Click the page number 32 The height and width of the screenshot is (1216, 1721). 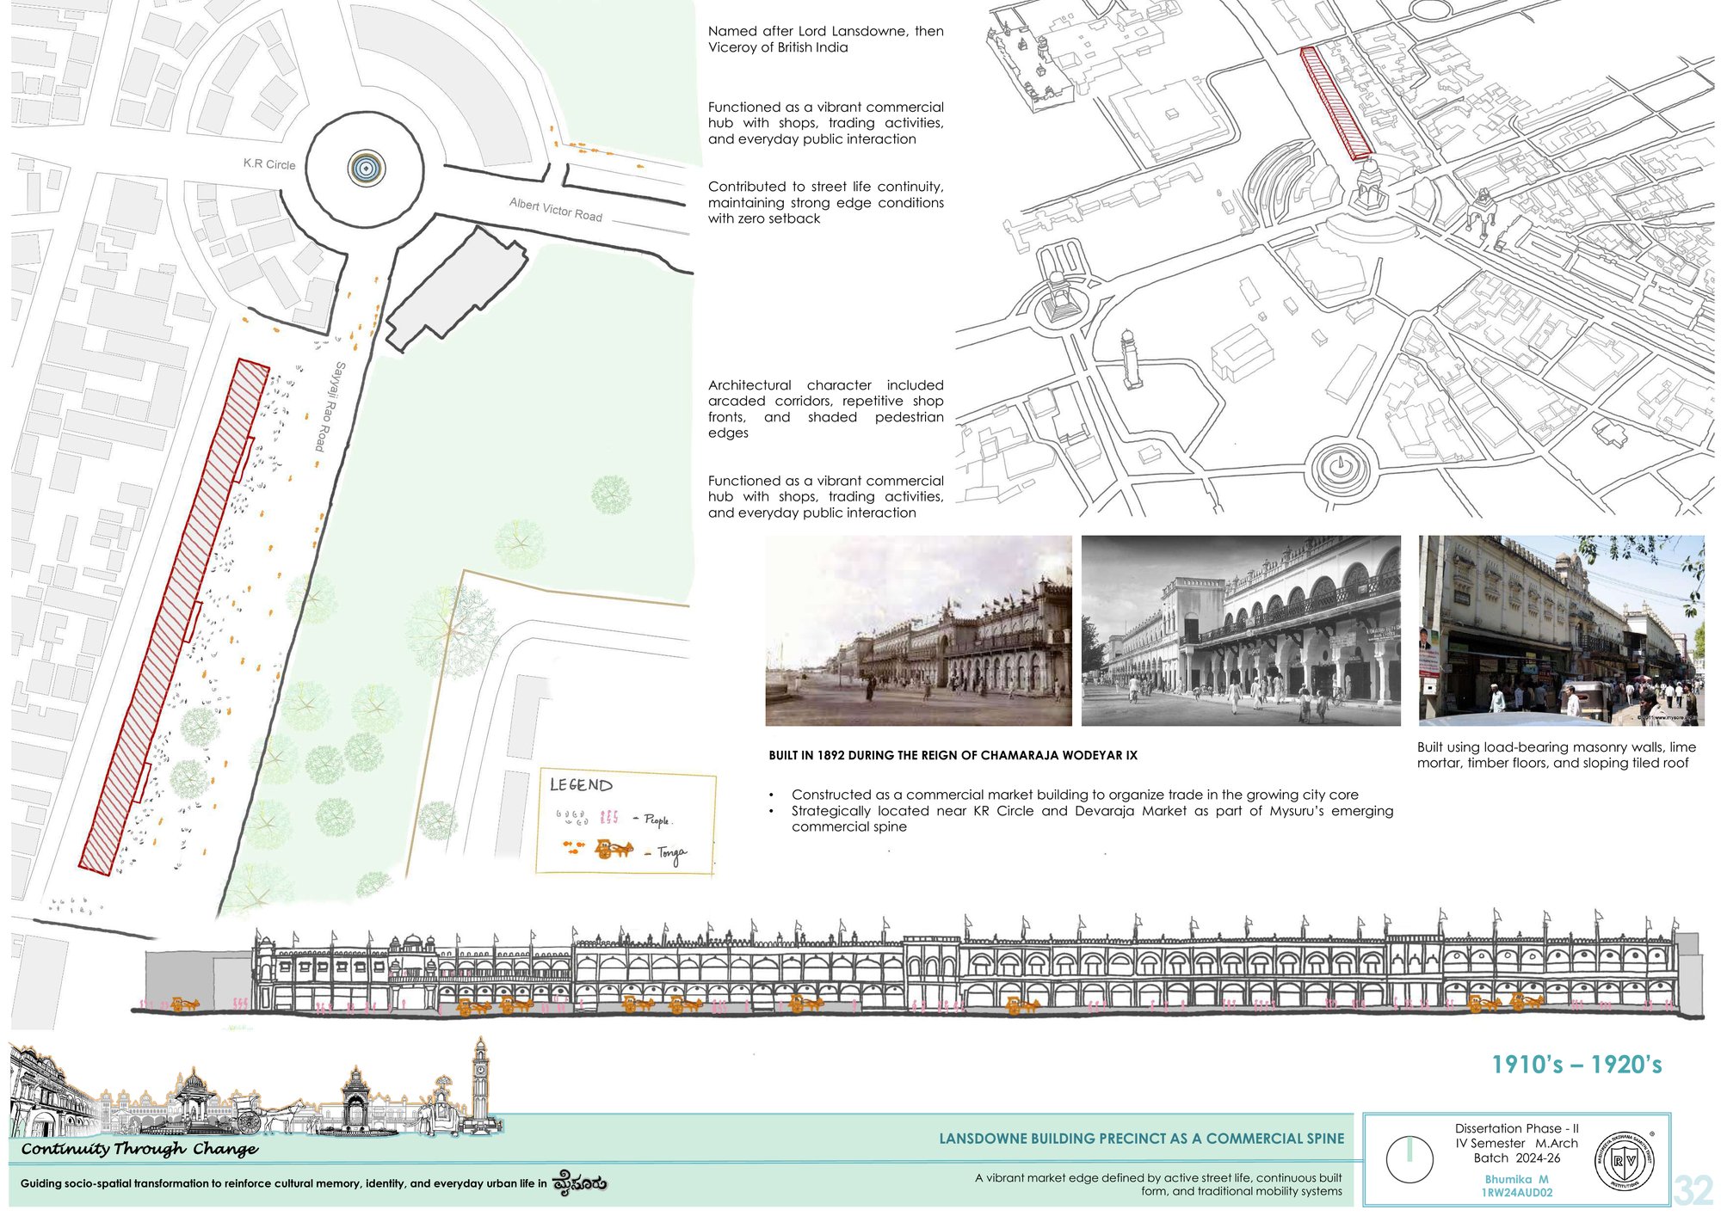point(1693,1190)
